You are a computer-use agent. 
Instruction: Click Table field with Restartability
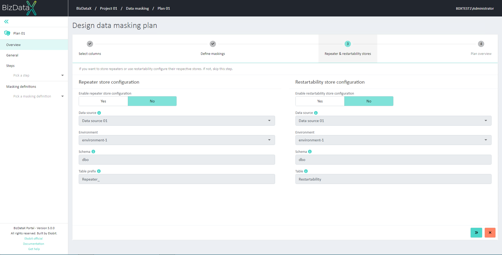393,179
